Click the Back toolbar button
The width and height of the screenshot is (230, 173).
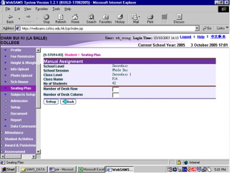coord(10,19)
